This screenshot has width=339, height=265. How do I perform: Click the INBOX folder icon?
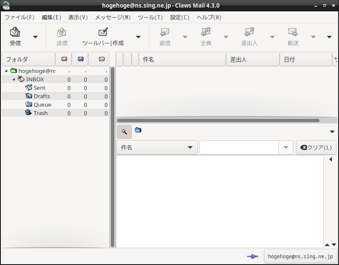coord(21,79)
